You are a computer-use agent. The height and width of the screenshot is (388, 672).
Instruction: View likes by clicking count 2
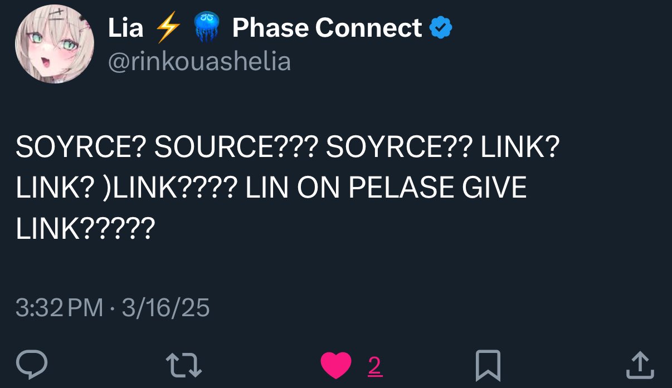point(374,366)
